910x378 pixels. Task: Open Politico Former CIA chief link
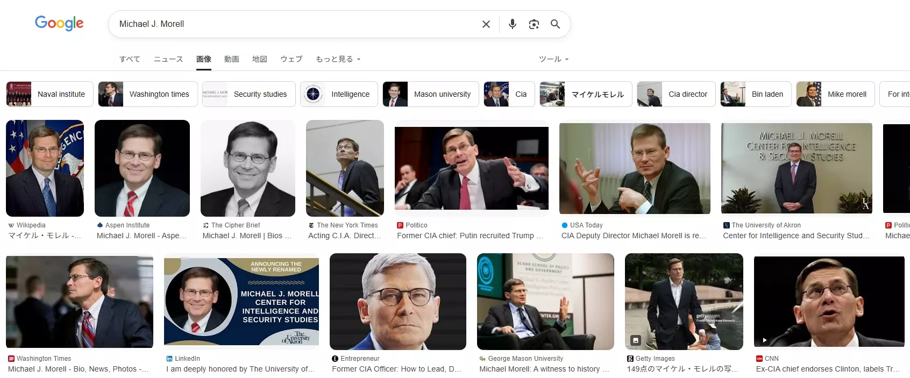coord(470,236)
